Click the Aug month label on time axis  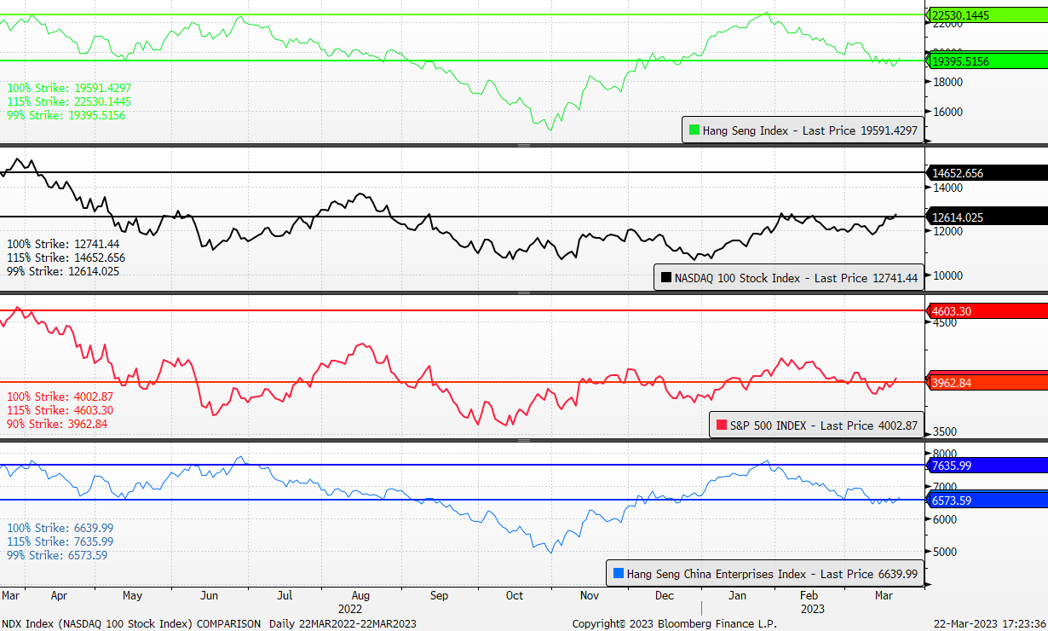360,596
